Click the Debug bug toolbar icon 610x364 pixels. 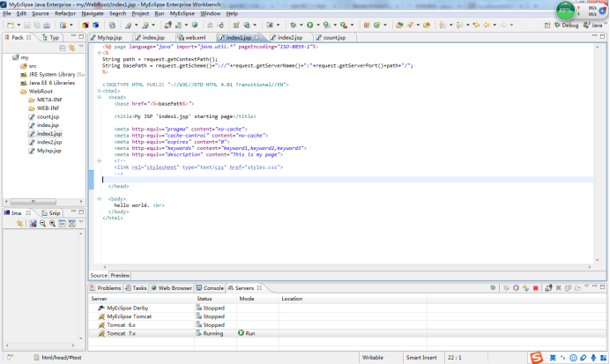click(293, 26)
